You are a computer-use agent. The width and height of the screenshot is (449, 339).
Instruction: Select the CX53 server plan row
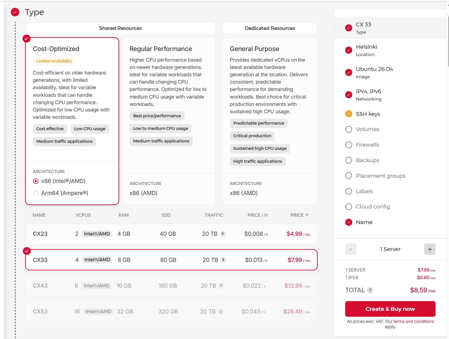tap(171, 311)
